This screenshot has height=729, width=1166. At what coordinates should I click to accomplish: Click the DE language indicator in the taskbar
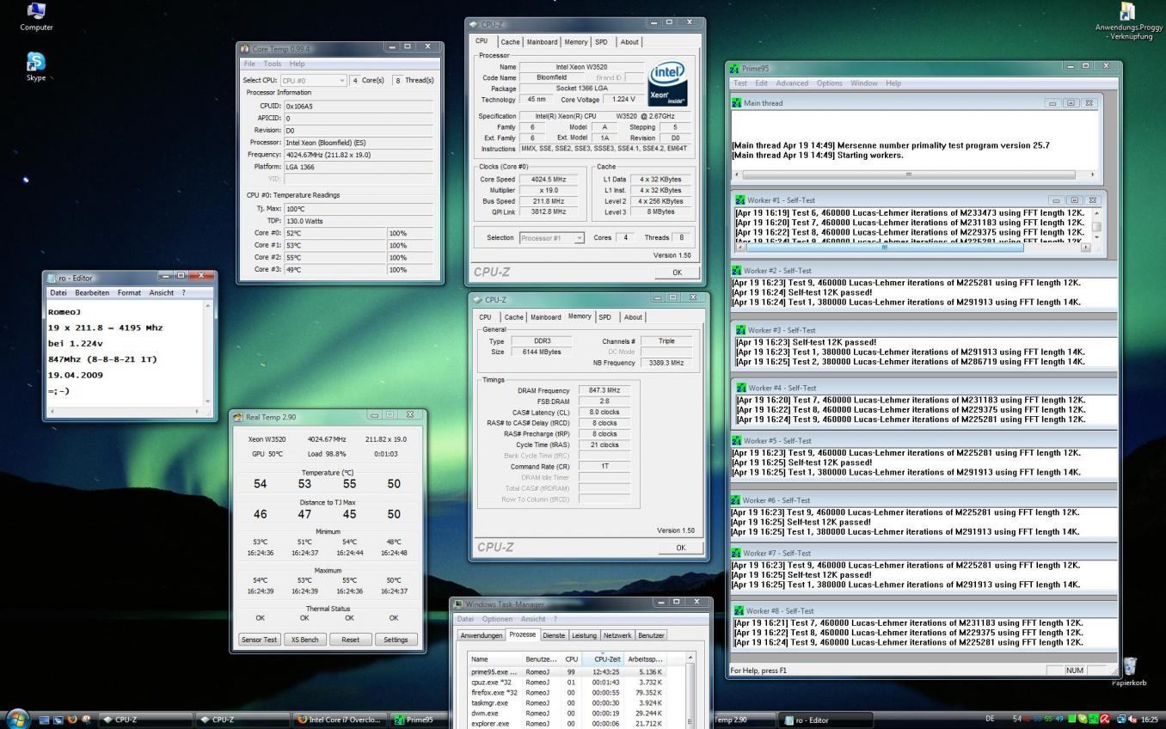point(990,720)
